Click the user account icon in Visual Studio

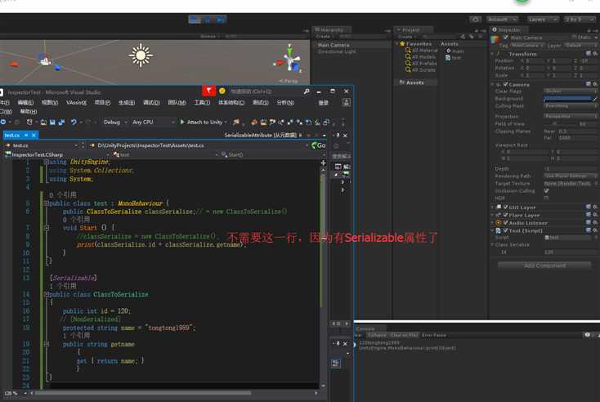click(347, 102)
